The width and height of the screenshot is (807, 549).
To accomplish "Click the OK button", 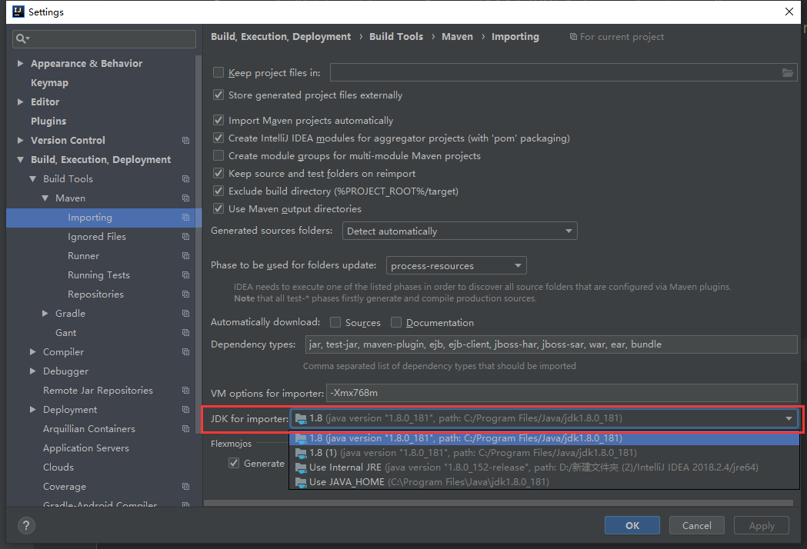I will tap(632, 525).
